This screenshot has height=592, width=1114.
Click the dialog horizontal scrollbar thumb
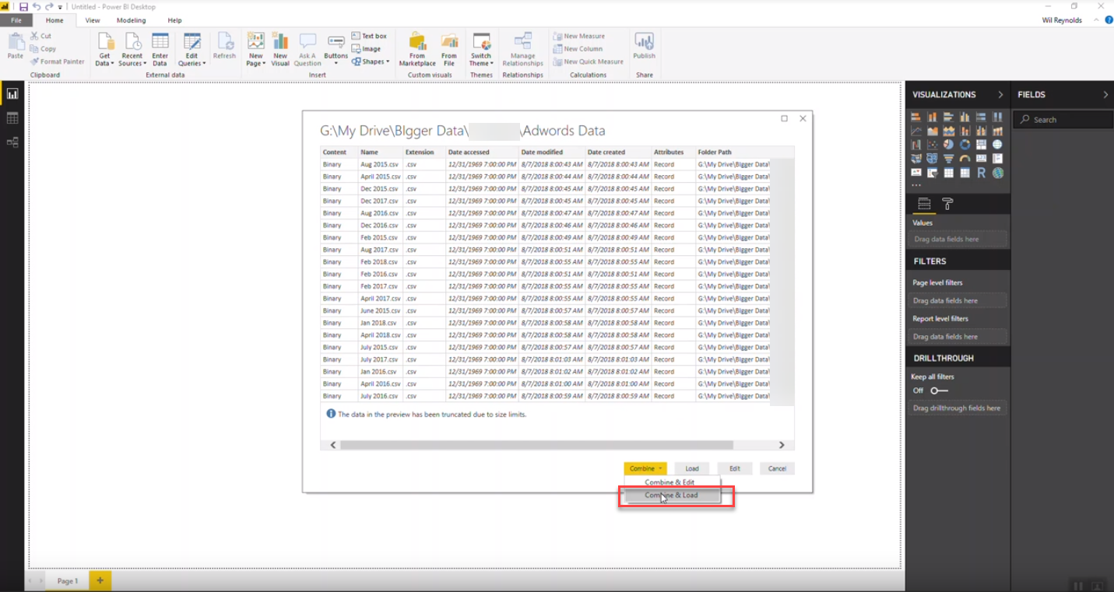coord(536,445)
